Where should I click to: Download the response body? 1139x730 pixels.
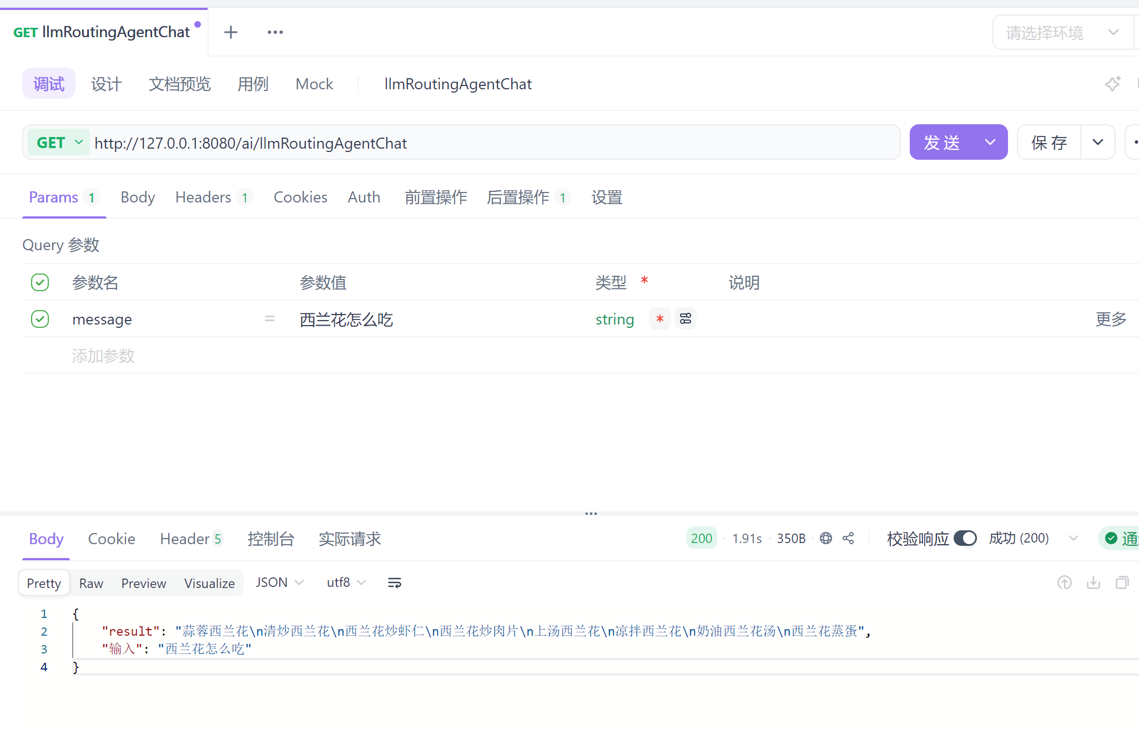click(1093, 582)
